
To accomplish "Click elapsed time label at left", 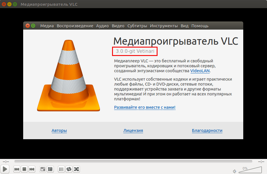I will 6,162.
